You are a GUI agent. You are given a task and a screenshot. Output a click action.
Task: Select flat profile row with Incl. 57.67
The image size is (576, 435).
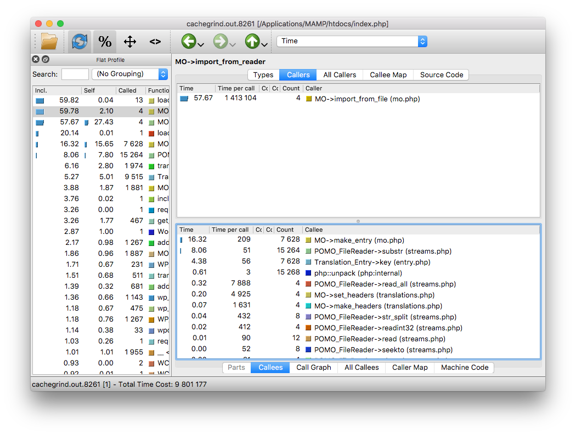pyautogui.click(x=101, y=122)
